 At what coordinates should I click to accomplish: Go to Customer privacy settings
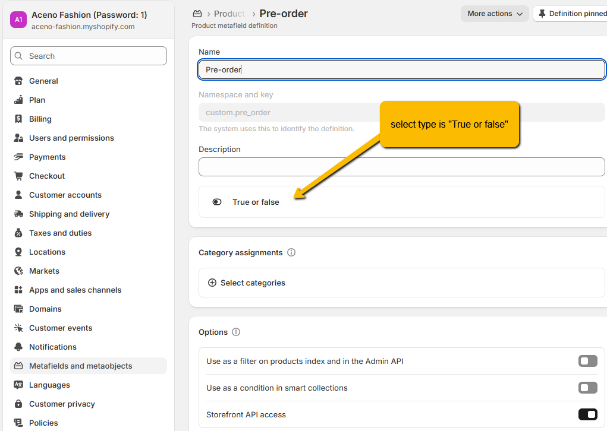(x=62, y=404)
